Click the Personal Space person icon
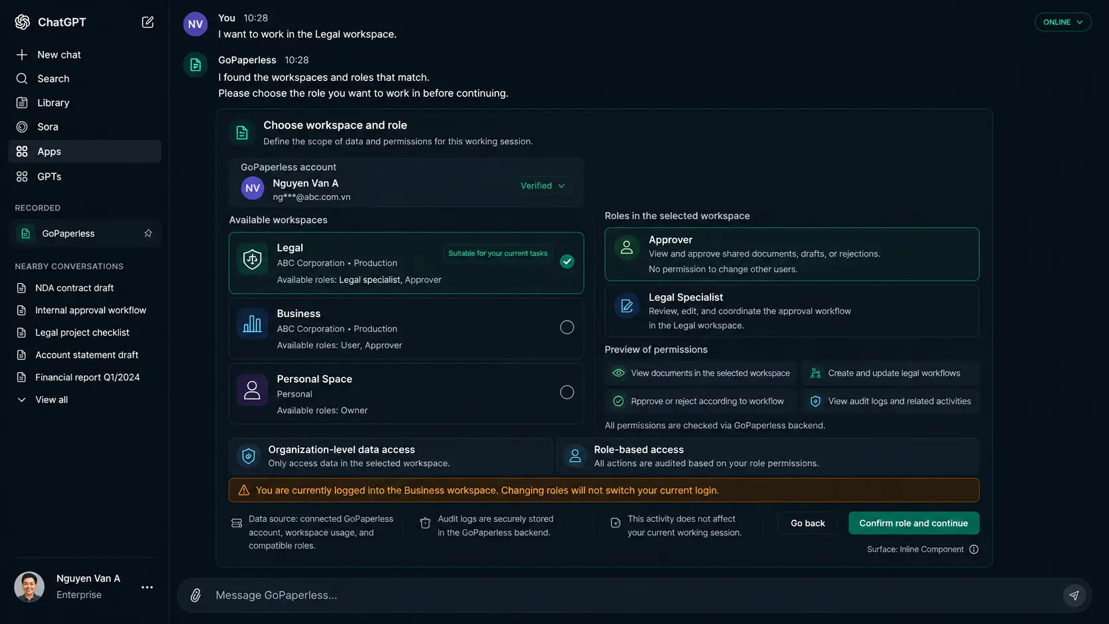 click(252, 390)
